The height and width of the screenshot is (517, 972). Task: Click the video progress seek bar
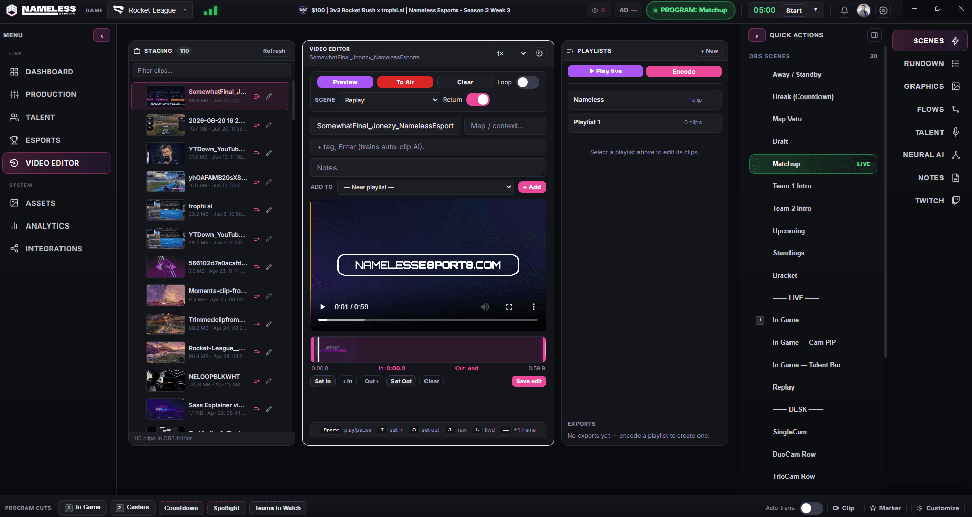coord(428,320)
